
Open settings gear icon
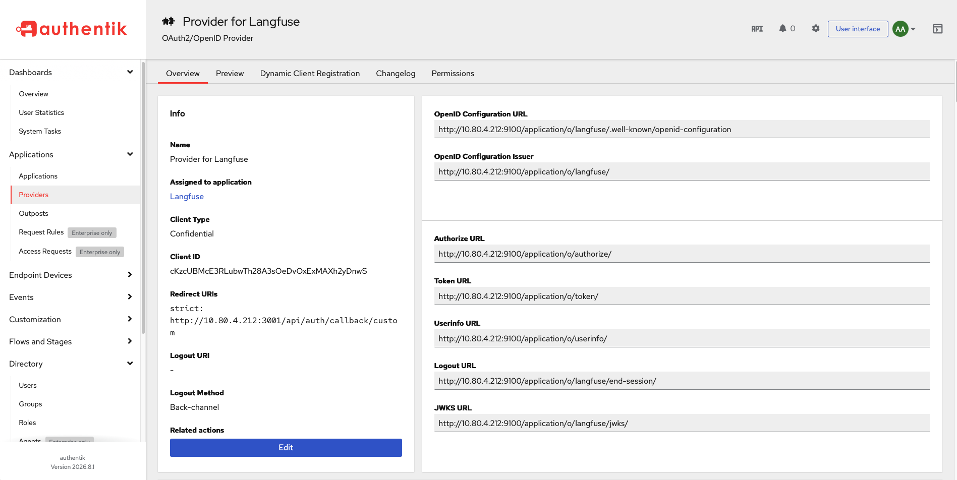(x=816, y=29)
